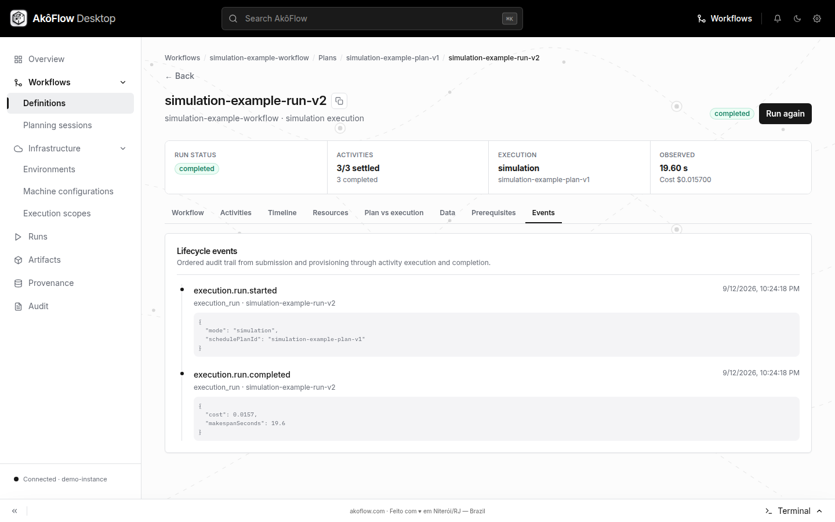The width and height of the screenshot is (835, 522).
Task: Open simulation-example-workflow breadcrumb
Action: click(x=259, y=58)
